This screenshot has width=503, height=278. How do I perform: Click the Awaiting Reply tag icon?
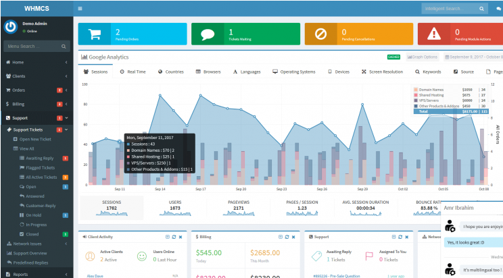(316, 256)
